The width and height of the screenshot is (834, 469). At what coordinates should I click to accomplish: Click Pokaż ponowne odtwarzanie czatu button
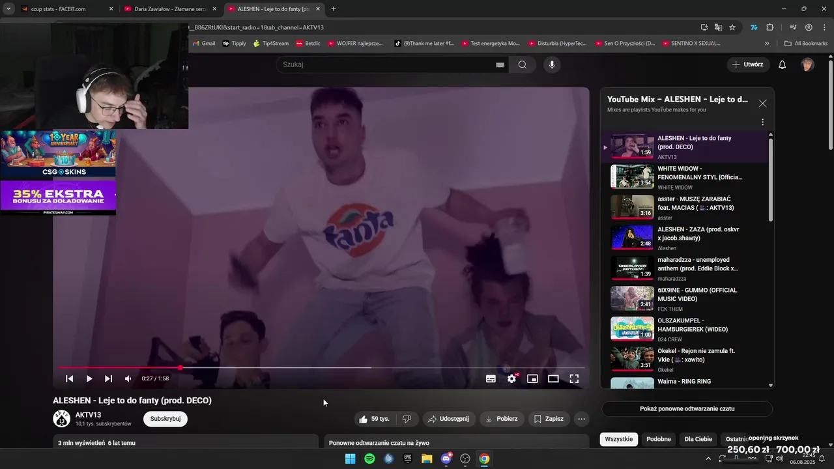click(x=687, y=408)
